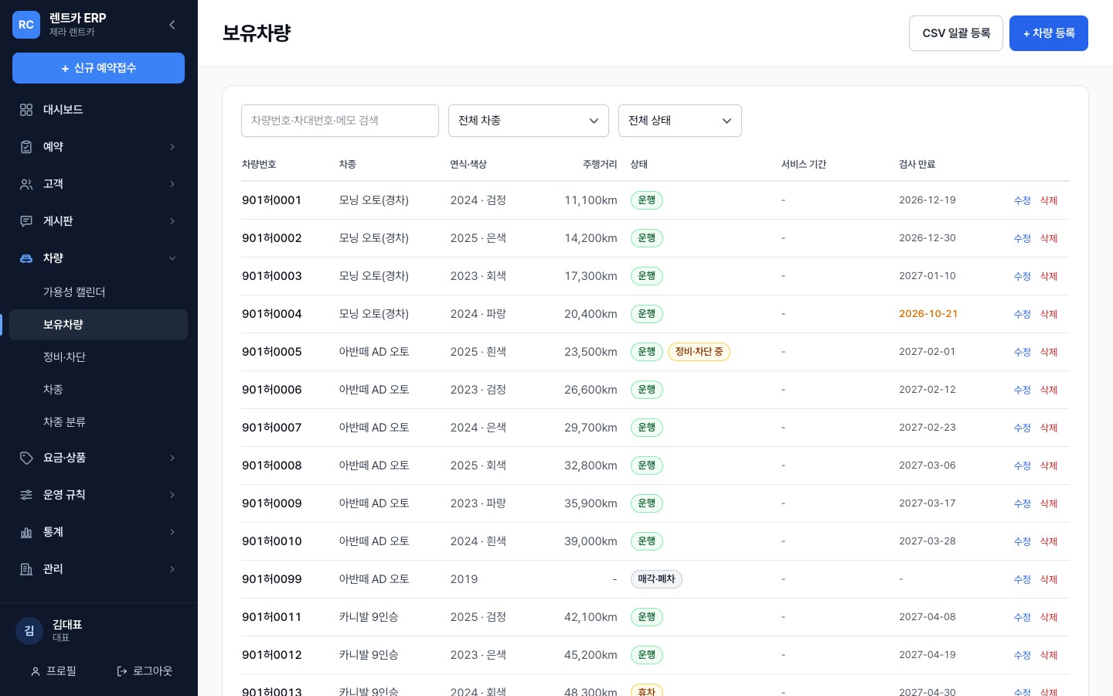Click vehicle number 901허0007
Screen dimensions: 1113x696
(272, 428)
